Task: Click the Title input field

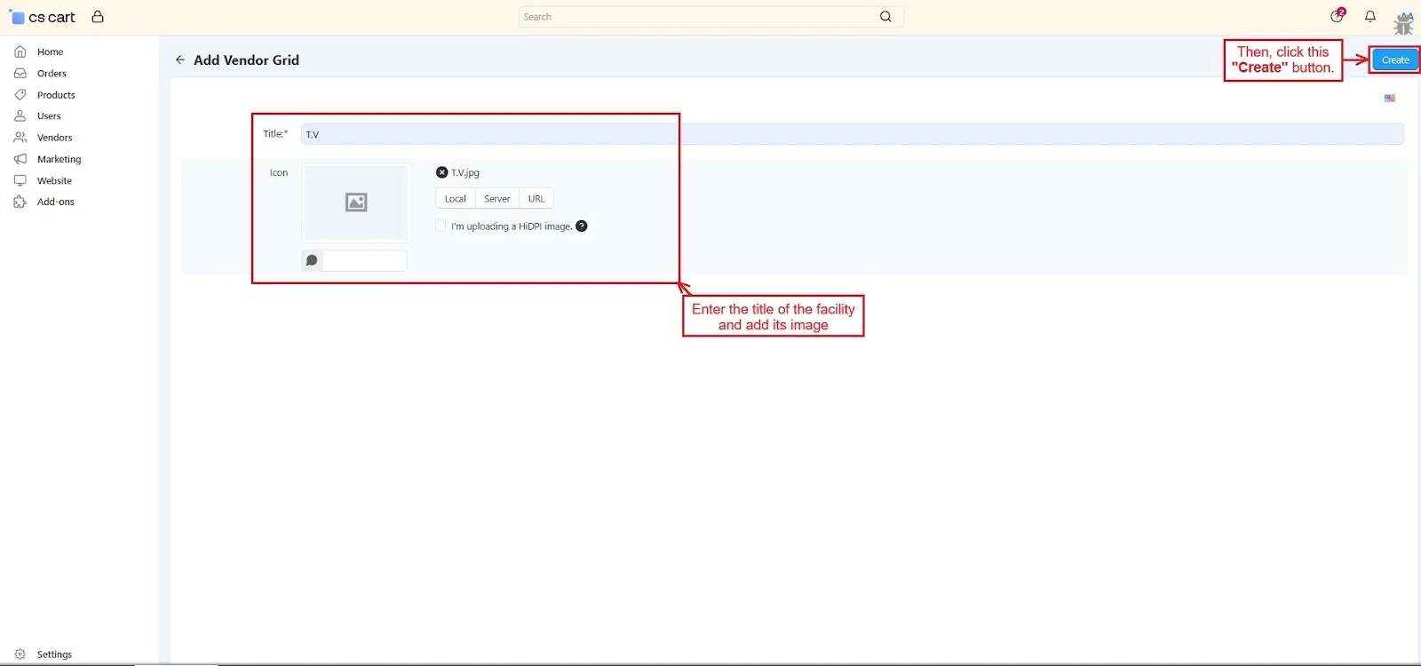Action: (x=851, y=134)
